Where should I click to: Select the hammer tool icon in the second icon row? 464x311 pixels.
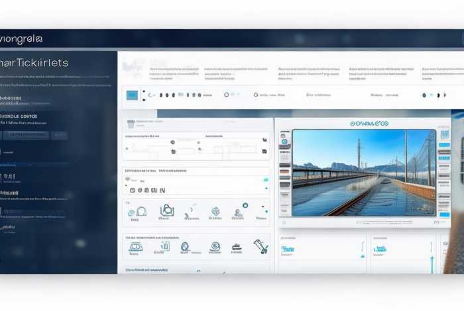(261, 247)
